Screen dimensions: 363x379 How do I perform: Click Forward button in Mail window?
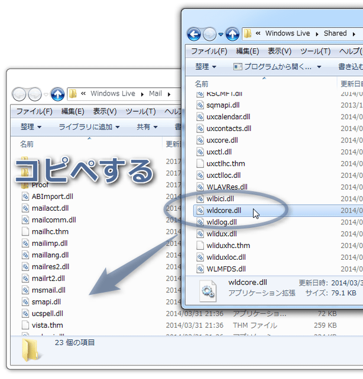coord(35,94)
